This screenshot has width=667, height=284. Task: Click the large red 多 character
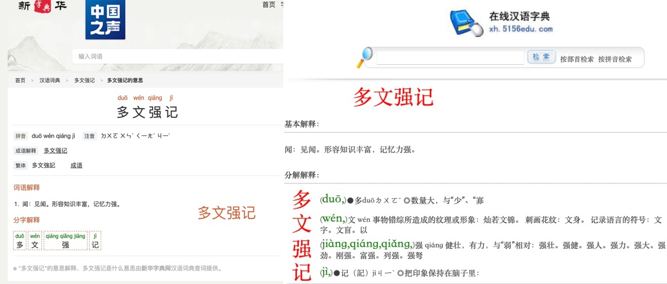[301, 200]
